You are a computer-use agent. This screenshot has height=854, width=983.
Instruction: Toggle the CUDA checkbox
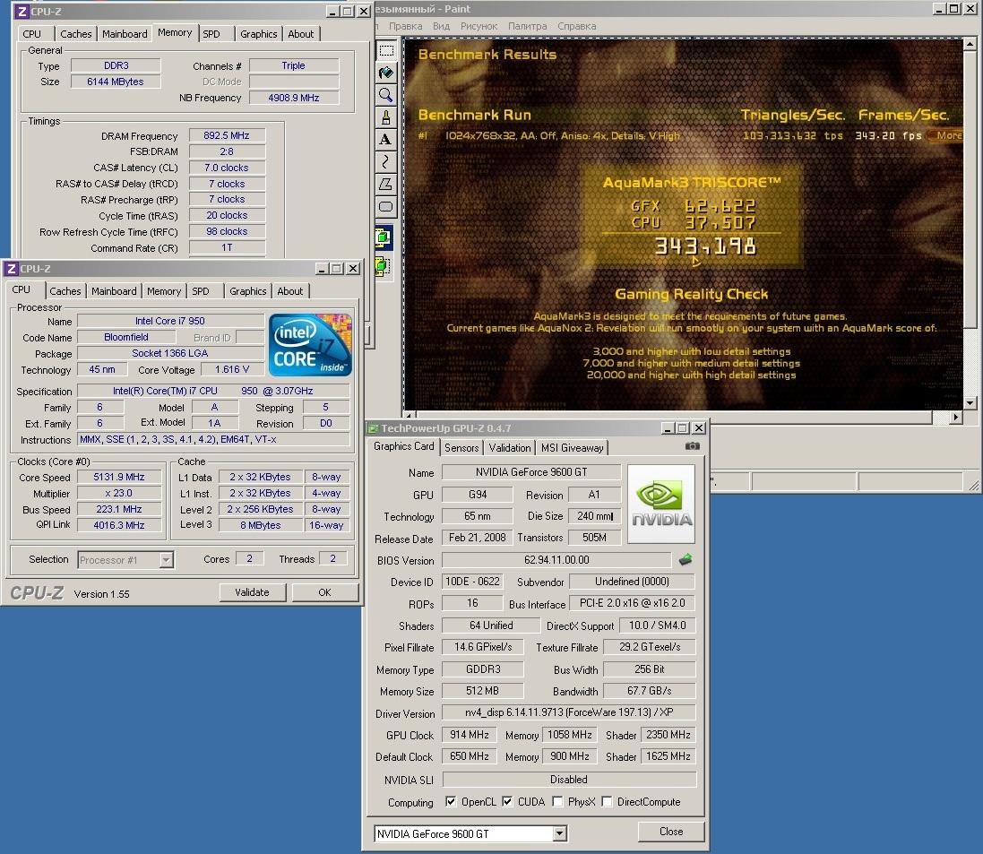507,801
